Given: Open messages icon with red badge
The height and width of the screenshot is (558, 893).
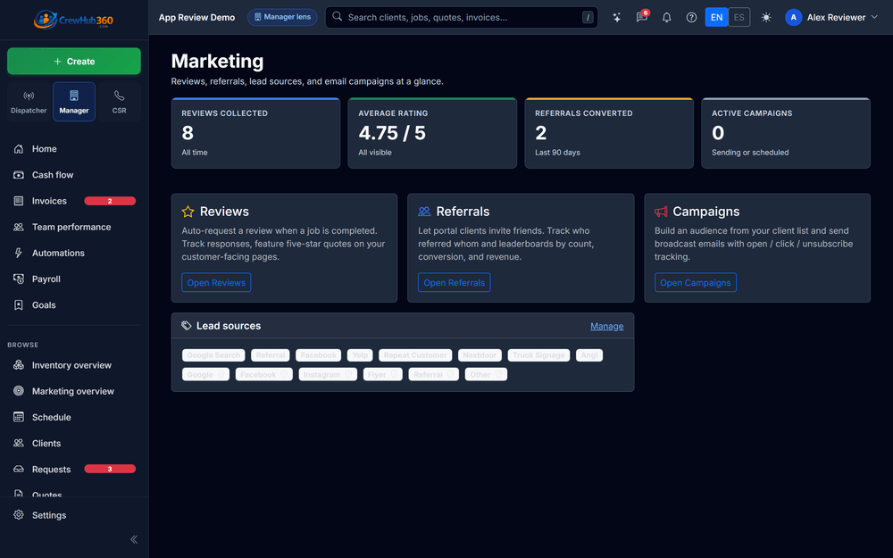Looking at the screenshot, I should [642, 17].
